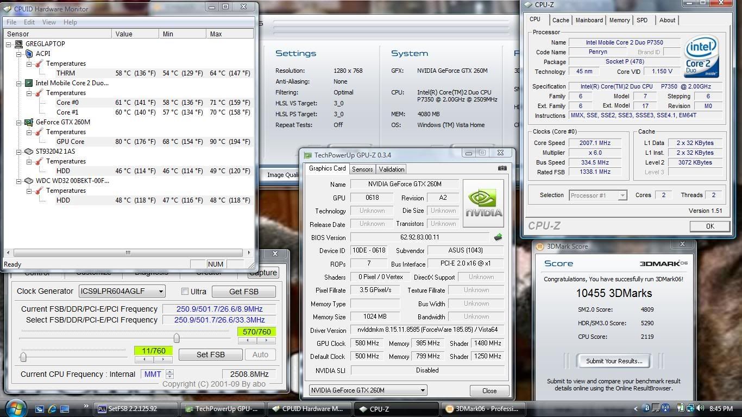
Task: Click the GPU-Z title bar icon
Action: 307,155
